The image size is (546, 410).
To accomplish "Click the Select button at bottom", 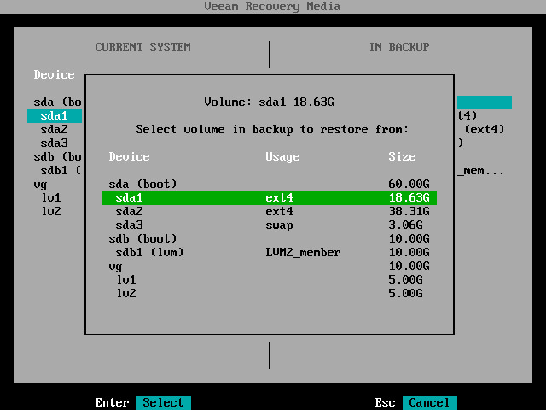I will (163, 402).
